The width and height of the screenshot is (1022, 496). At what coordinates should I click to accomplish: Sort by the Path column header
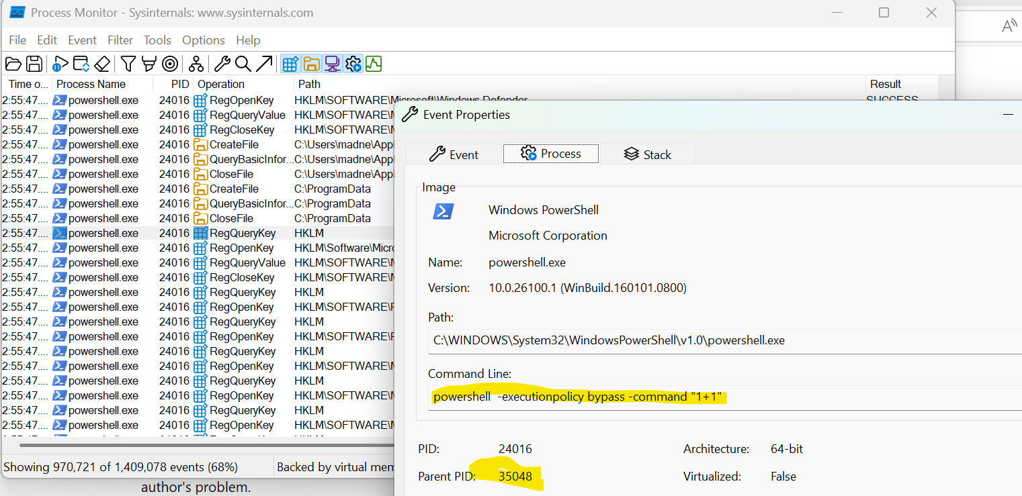pos(579,84)
